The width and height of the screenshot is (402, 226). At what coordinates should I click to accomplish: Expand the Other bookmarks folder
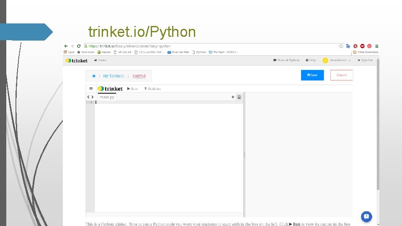(366, 52)
